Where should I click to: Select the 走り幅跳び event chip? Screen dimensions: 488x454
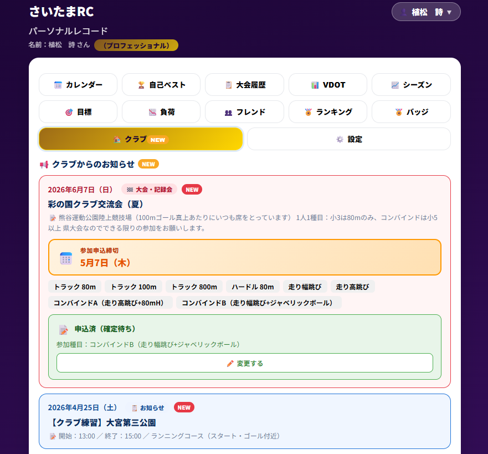pos(305,287)
